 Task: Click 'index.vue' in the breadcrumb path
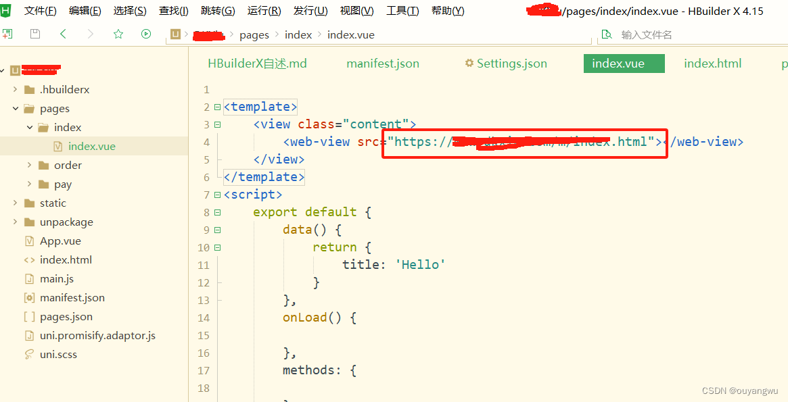351,34
